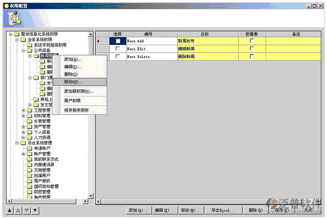Click folder icon next to 后台系统管理

[23, 143]
